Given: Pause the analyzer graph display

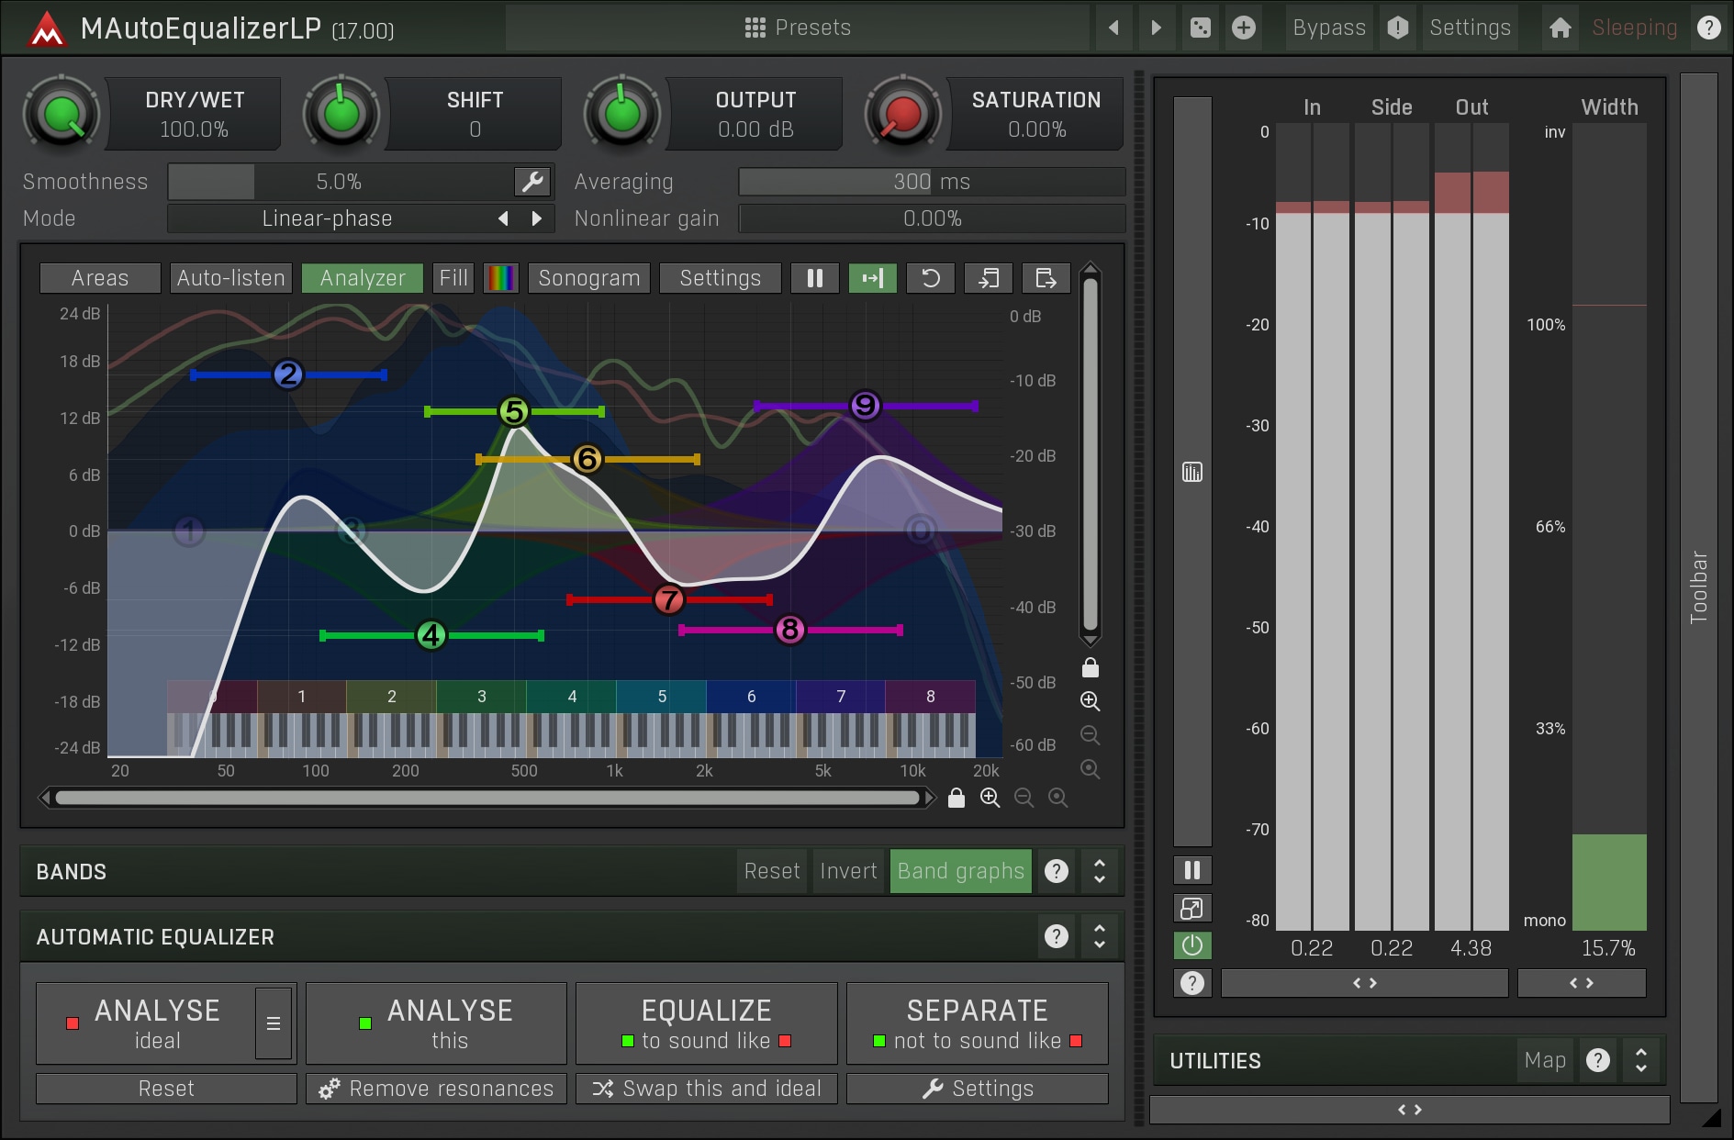Looking at the screenshot, I should coord(814,278).
